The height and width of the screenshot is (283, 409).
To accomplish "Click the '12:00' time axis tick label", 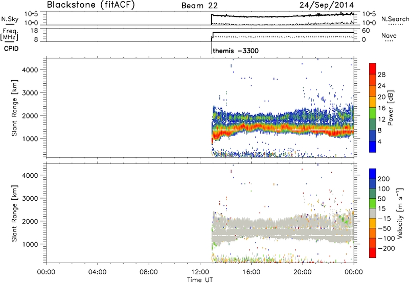I will [x=200, y=272].
